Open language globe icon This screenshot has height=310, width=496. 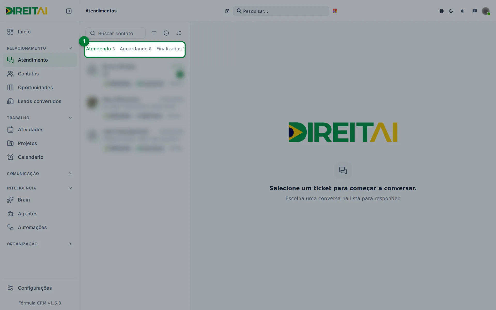441,11
